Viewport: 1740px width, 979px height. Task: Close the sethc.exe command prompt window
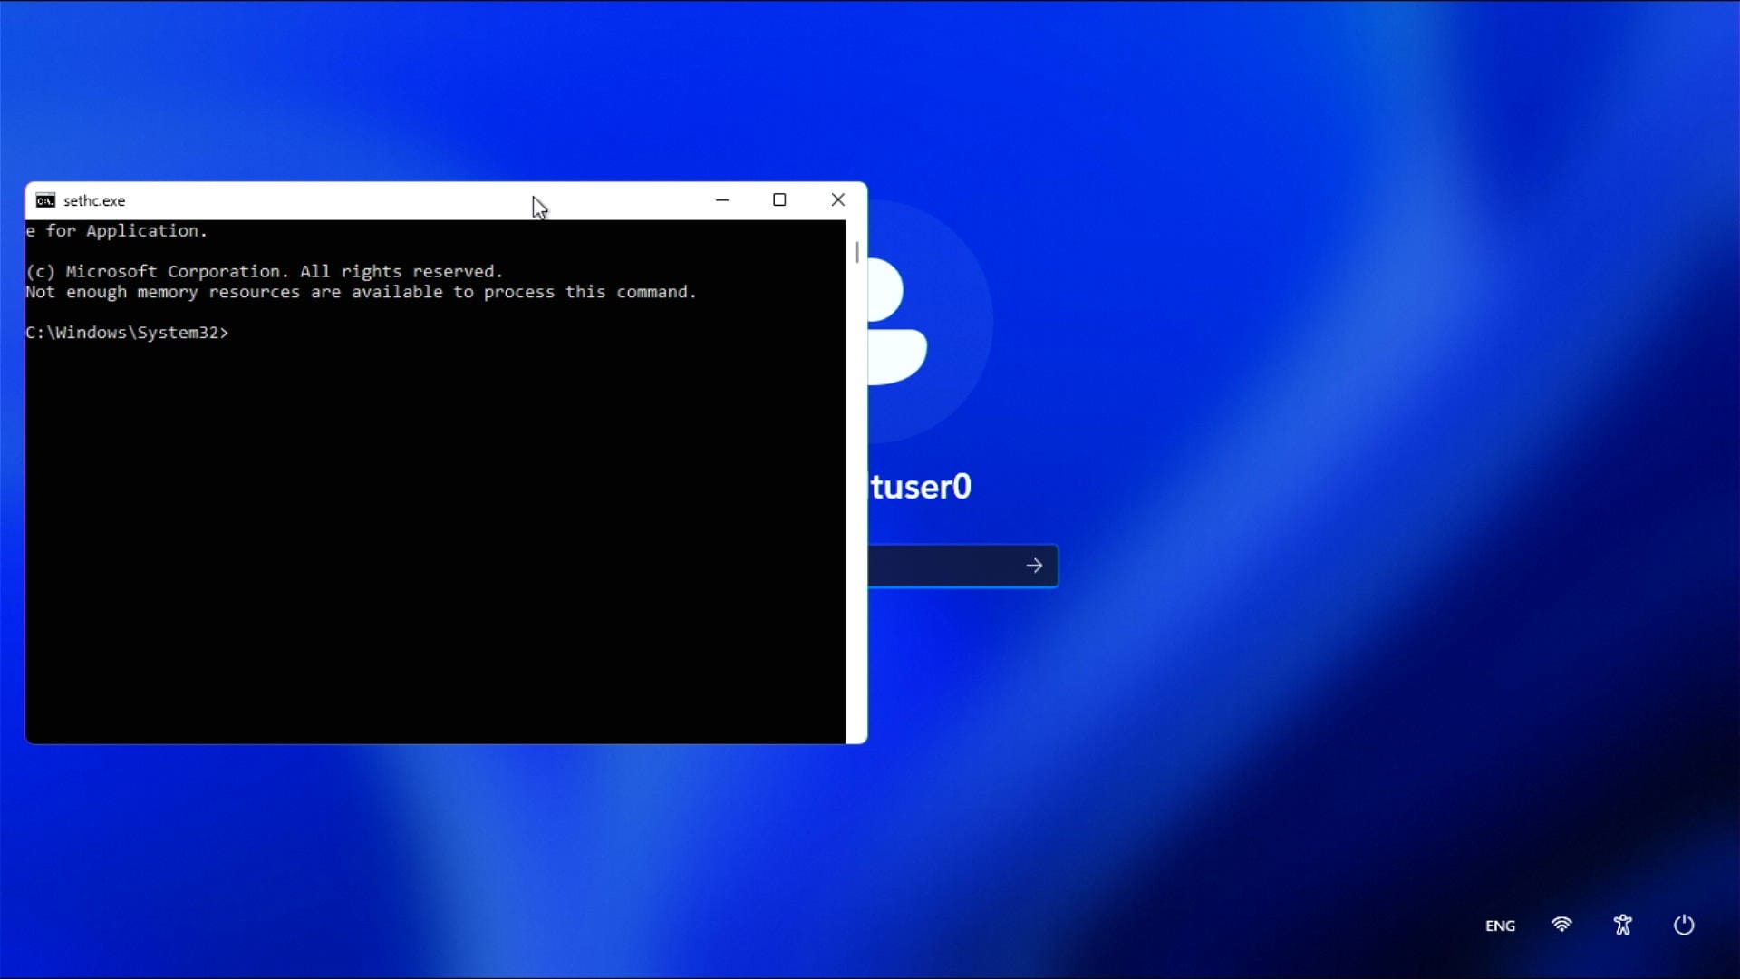pyautogui.click(x=838, y=200)
